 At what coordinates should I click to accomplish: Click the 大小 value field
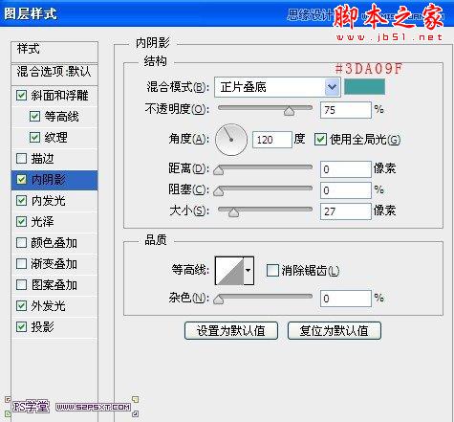(x=346, y=211)
